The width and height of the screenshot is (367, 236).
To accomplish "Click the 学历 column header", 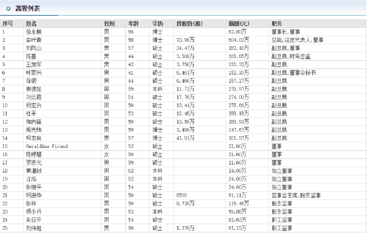I will point(157,24).
